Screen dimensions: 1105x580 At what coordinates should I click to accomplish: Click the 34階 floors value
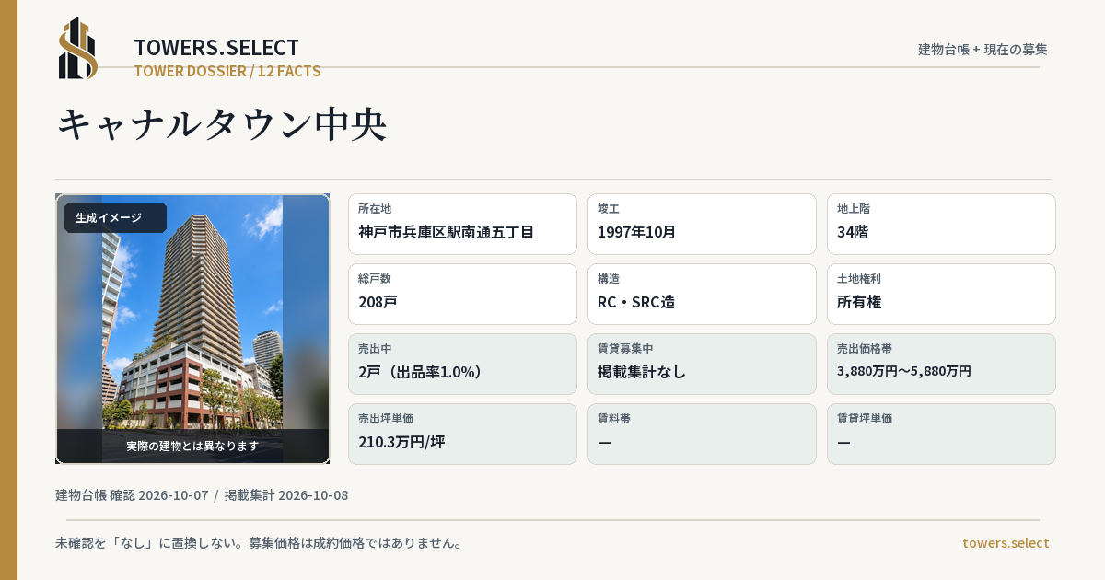coord(853,232)
